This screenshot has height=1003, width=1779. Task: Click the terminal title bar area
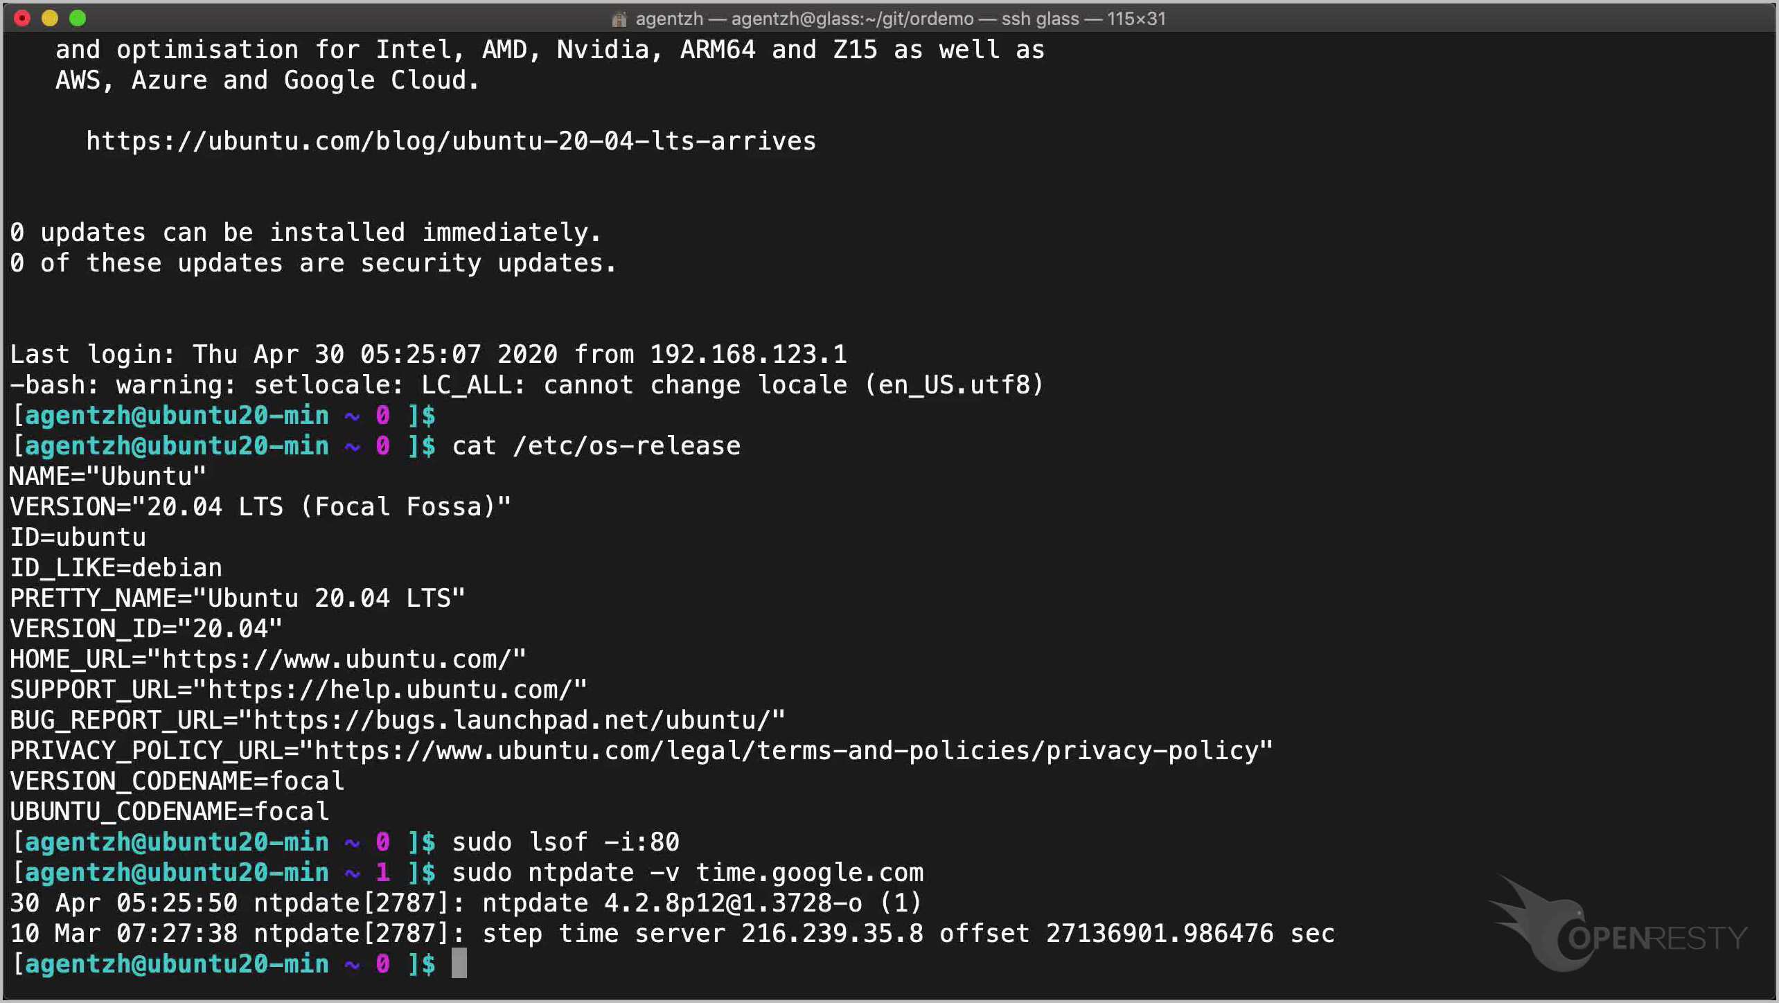coord(889,17)
